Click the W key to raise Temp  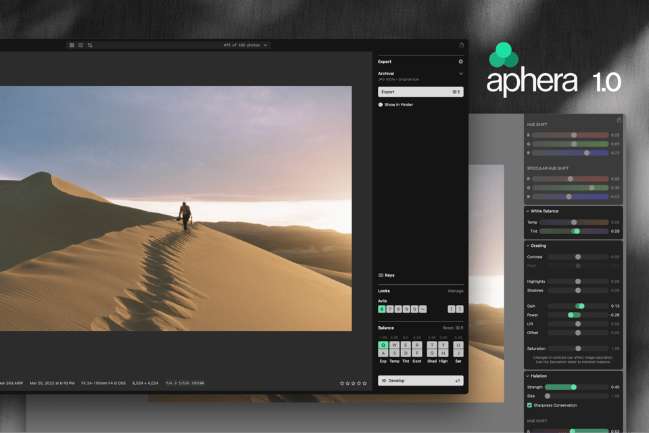[394, 345]
